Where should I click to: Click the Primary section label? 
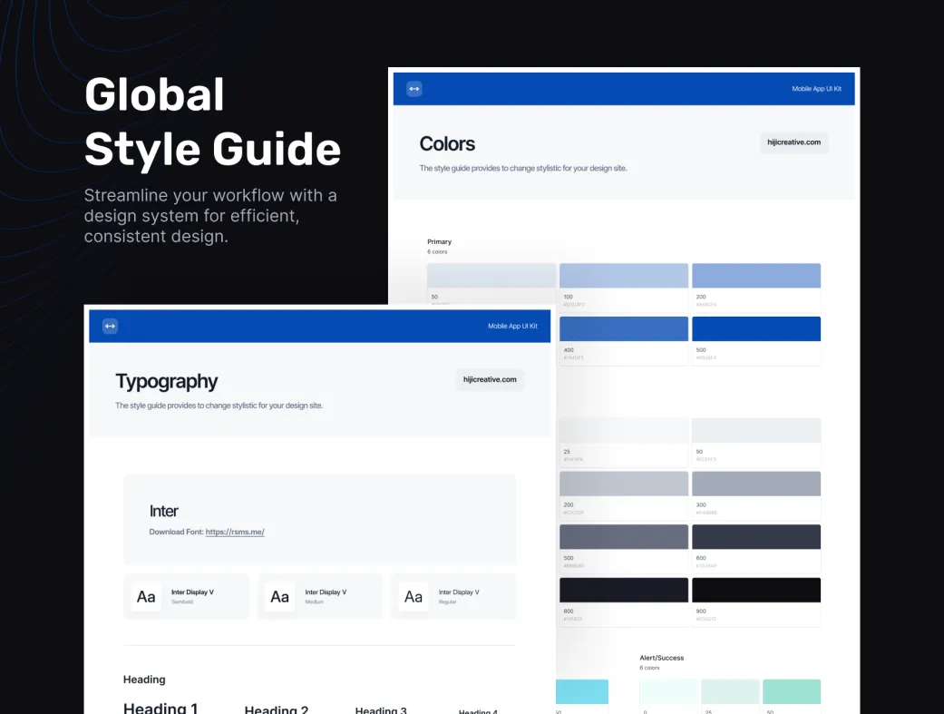(x=440, y=242)
